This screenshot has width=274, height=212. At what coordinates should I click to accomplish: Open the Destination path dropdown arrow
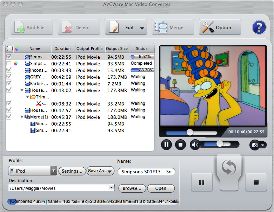112,188
